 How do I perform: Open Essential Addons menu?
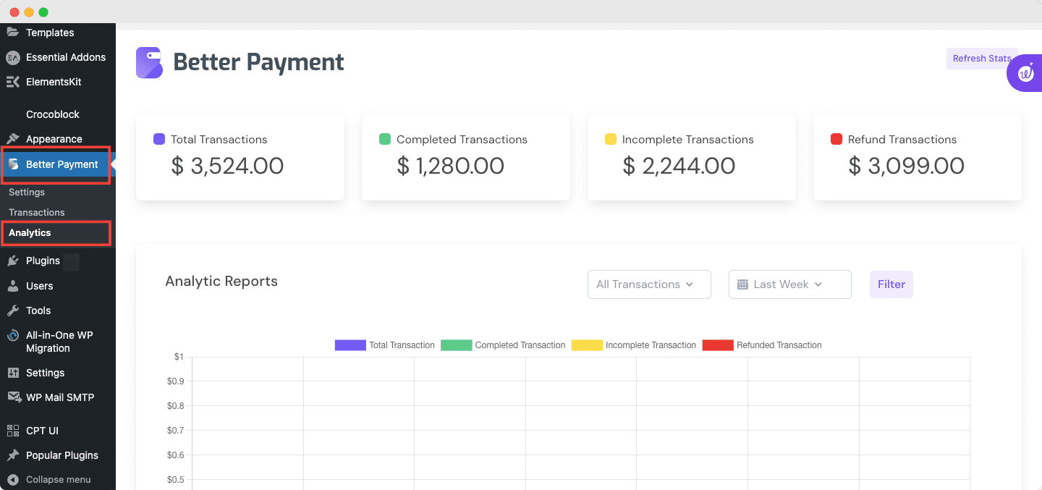point(66,57)
